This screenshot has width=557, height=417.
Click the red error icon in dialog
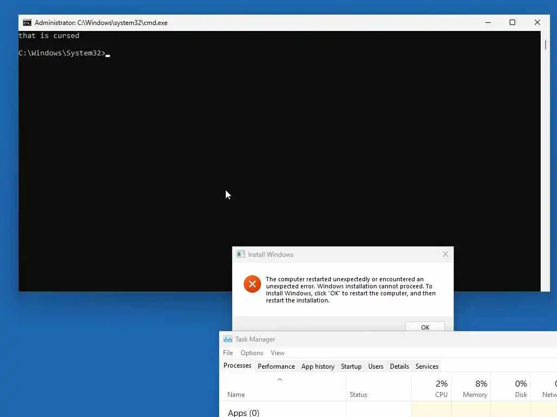click(252, 284)
